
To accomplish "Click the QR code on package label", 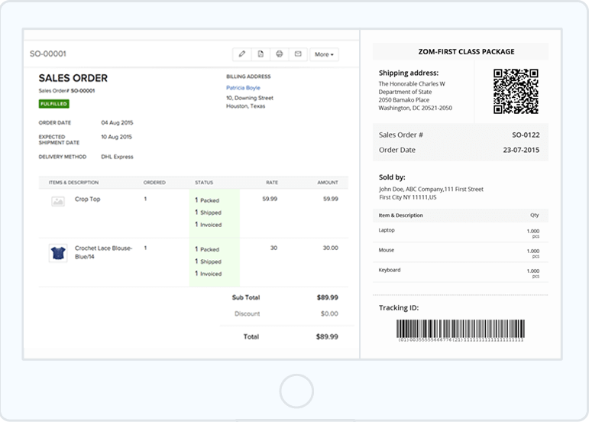I will [516, 91].
